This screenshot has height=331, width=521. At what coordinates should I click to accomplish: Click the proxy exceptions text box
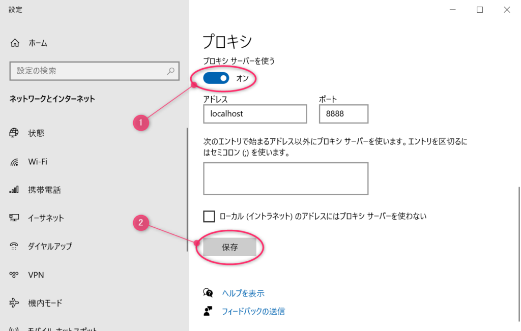pos(286,178)
